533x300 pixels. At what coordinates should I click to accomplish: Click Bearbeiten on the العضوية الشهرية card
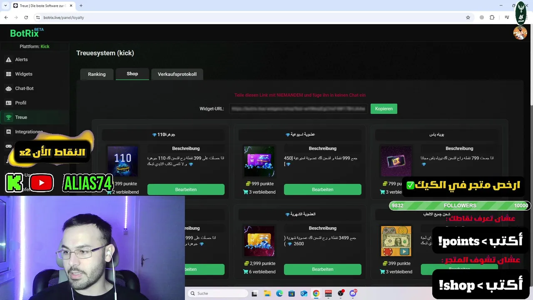point(323,269)
